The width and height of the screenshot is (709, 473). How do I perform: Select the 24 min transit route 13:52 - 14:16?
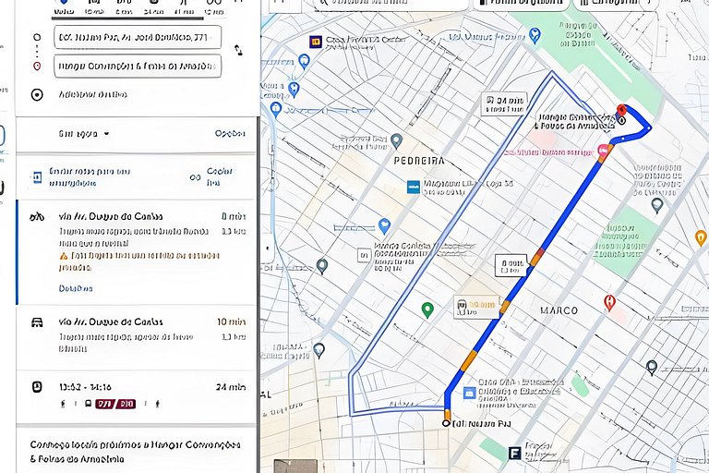pyautogui.click(x=136, y=397)
